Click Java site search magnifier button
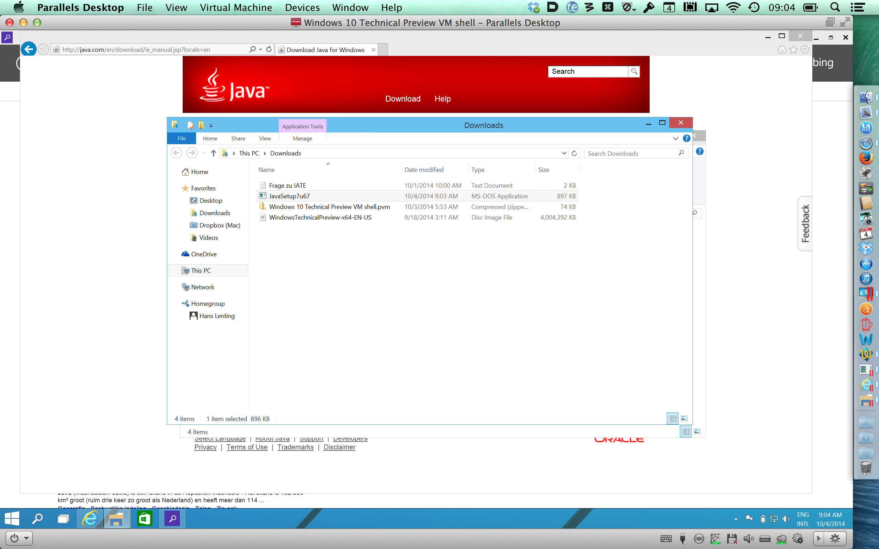879x549 pixels. (634, 71)
